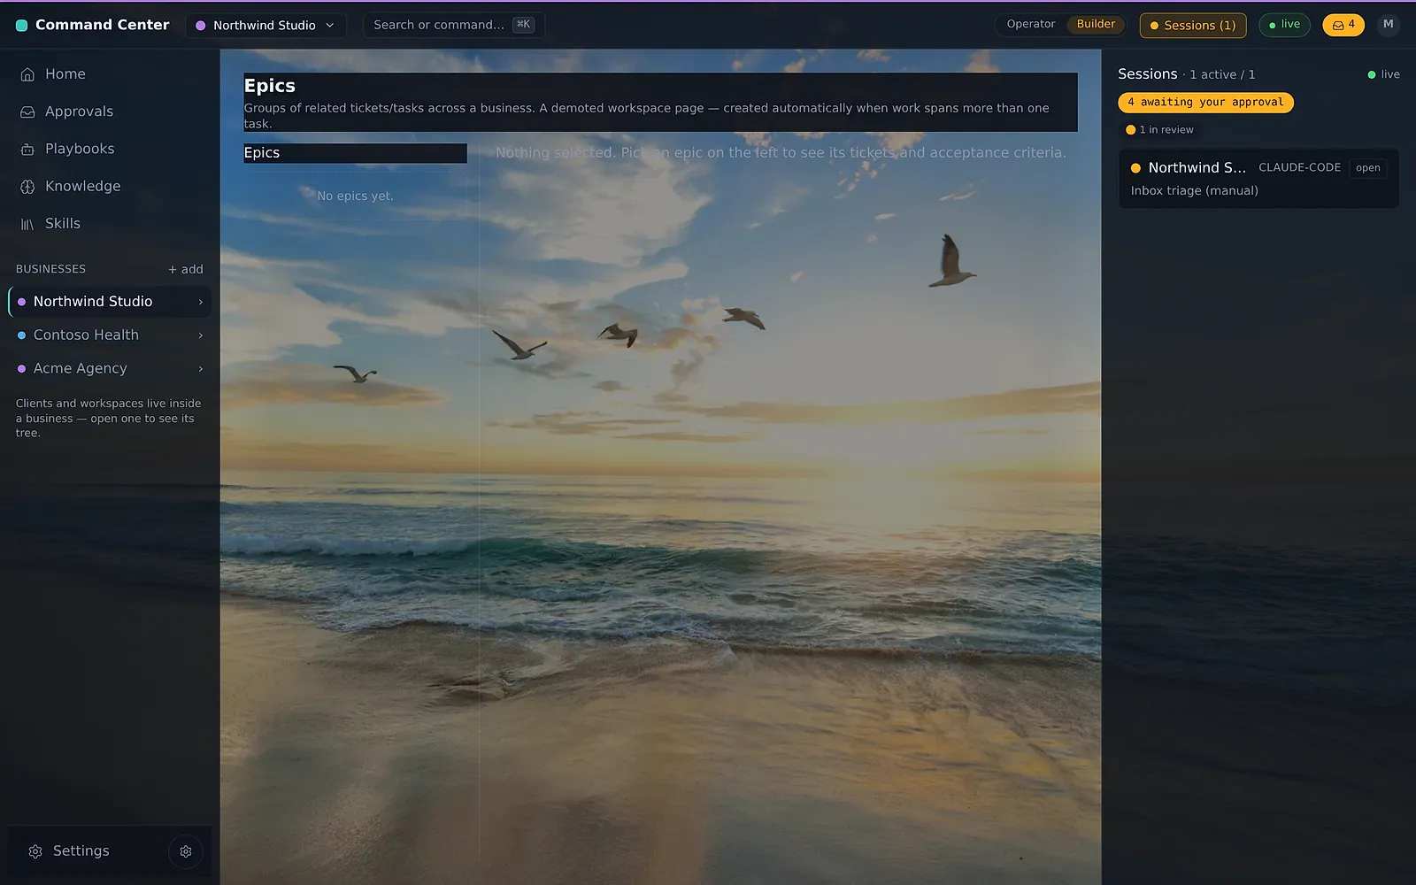Focus the Search or command field
The width and height of the screenshot is (1416, 885).
[454, 25]
